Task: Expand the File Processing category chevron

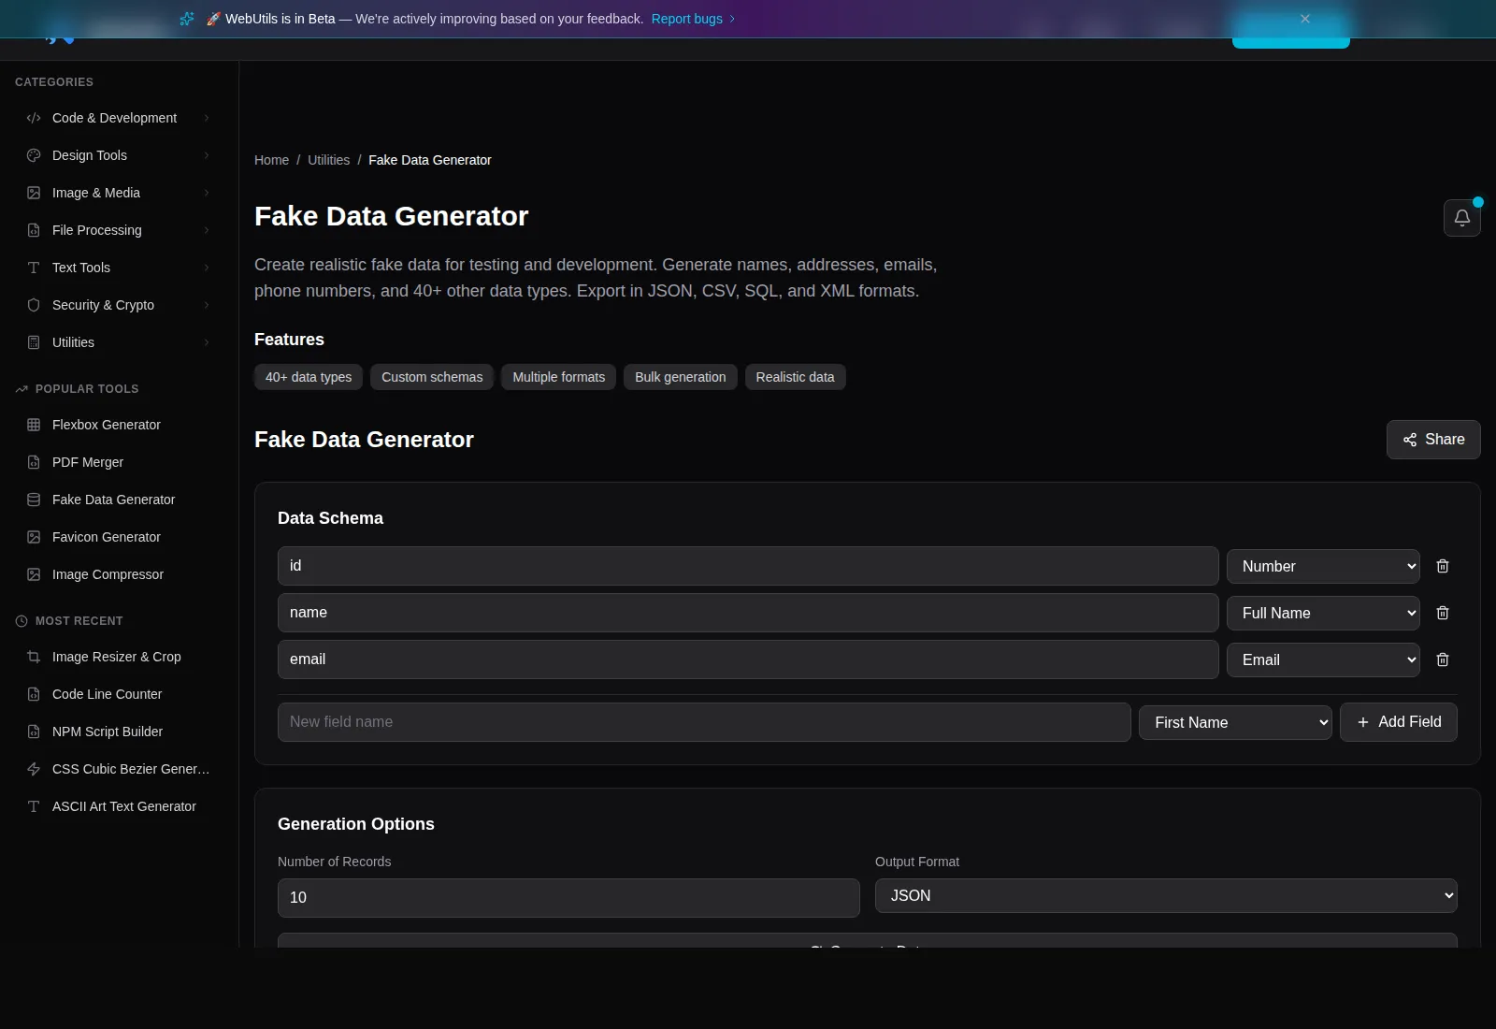Action: click(207, 230)
